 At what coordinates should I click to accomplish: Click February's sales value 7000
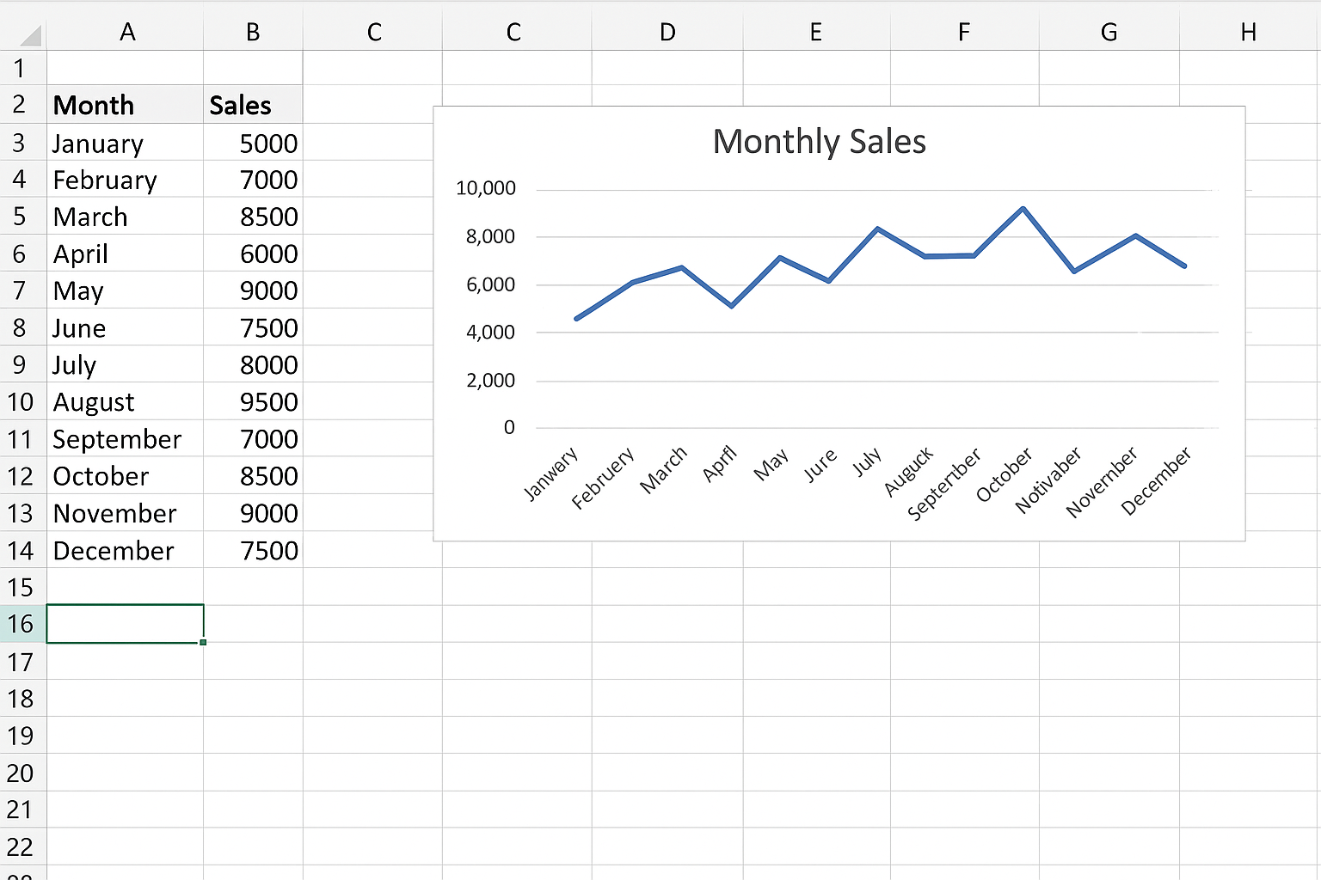click(253, 180)
